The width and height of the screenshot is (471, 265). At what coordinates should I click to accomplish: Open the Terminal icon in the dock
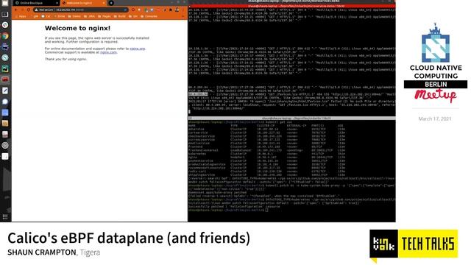click(x=5, y=14)
